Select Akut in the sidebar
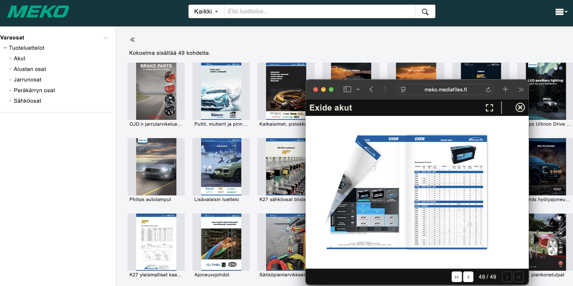 point(19,59)
